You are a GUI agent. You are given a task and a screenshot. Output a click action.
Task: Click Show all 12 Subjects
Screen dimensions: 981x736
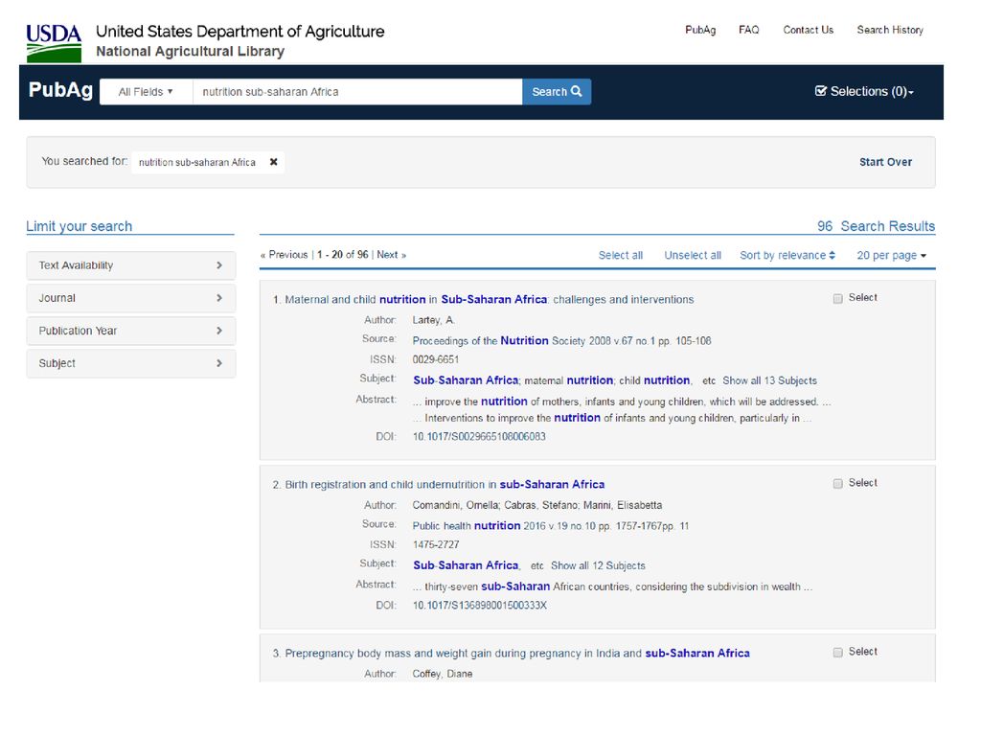click(x=598, y=565)
